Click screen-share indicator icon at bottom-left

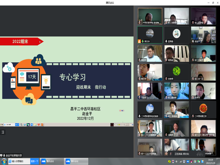click(1, 155)
